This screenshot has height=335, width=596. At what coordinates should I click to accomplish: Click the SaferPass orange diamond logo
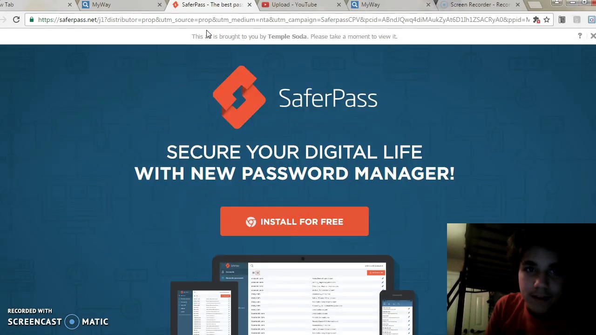(239, 97)
